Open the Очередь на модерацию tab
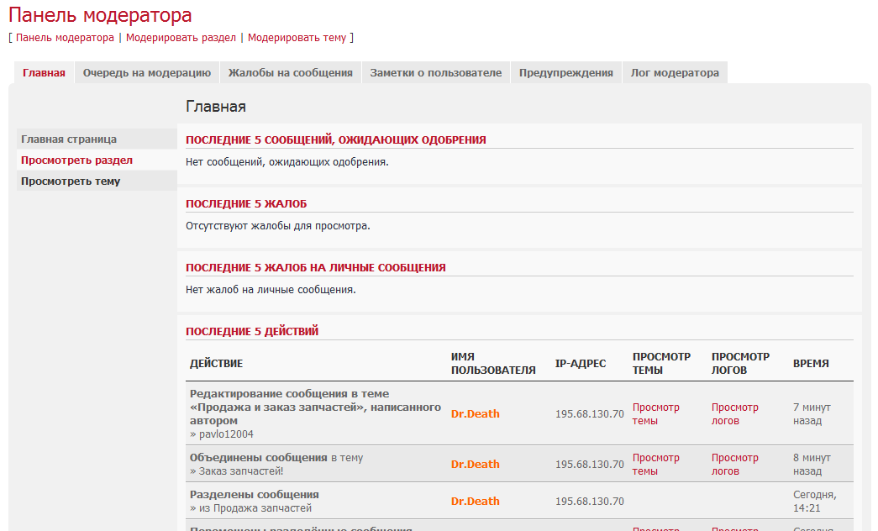The image size is (878, 531). coord(146,73)
